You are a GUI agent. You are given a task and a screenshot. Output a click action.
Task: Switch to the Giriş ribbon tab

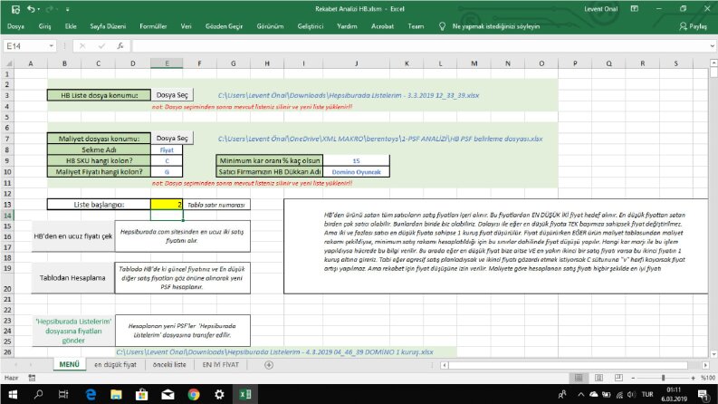(45, 26)
